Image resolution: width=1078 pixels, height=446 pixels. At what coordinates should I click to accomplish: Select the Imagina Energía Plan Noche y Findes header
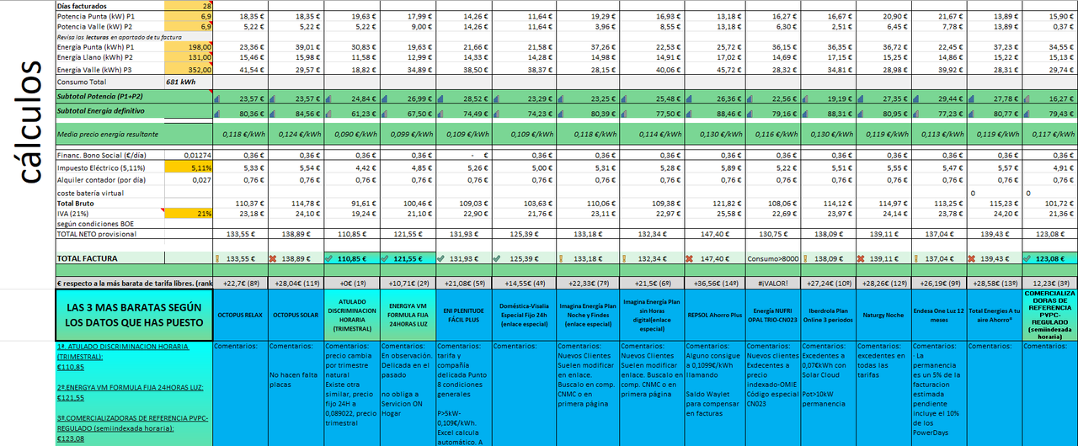[x=588, y=313]
